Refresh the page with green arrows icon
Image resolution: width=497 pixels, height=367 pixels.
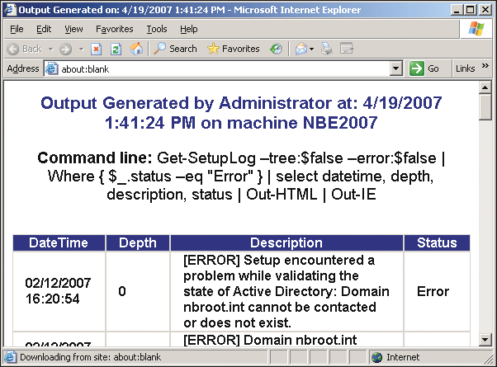click(116, 49)
